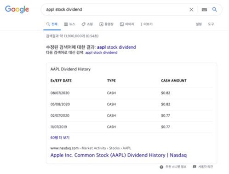Click CASH type in the 11/07/2019 row

coord(111,127)
